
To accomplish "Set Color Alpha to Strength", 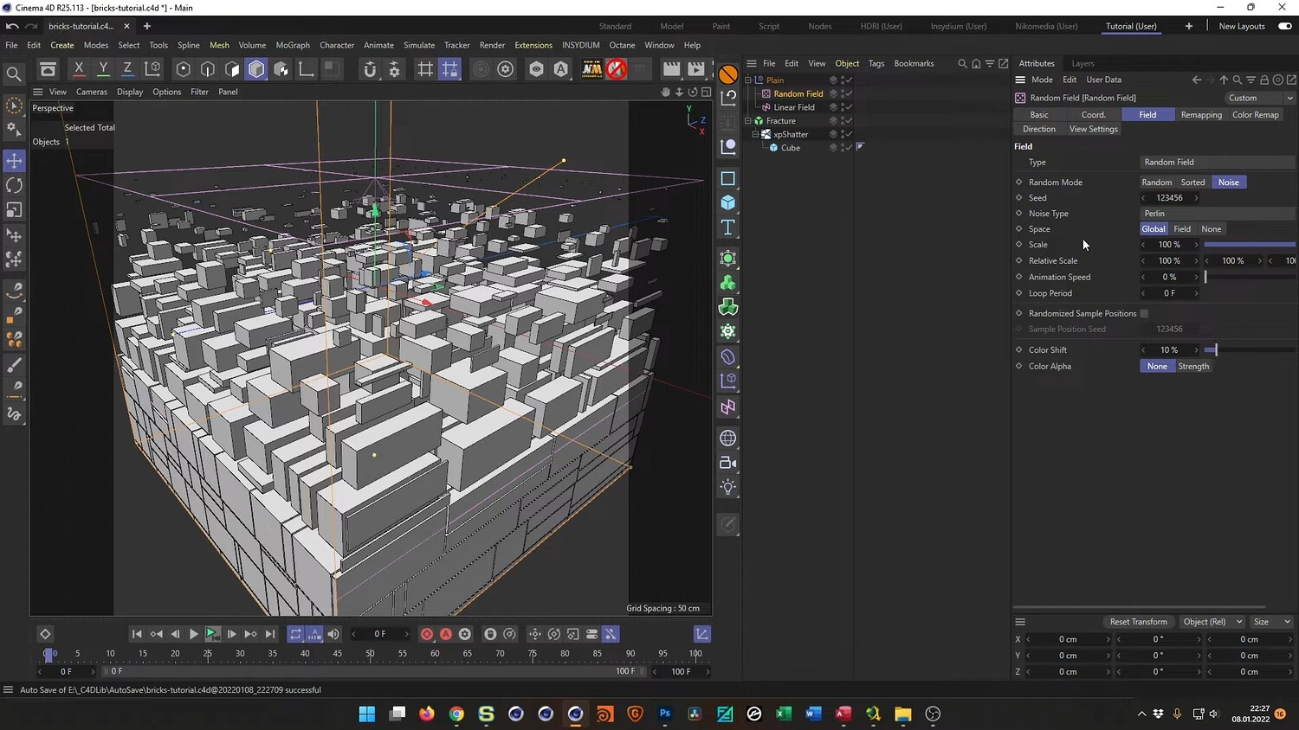I will (x=1193, y=367).
